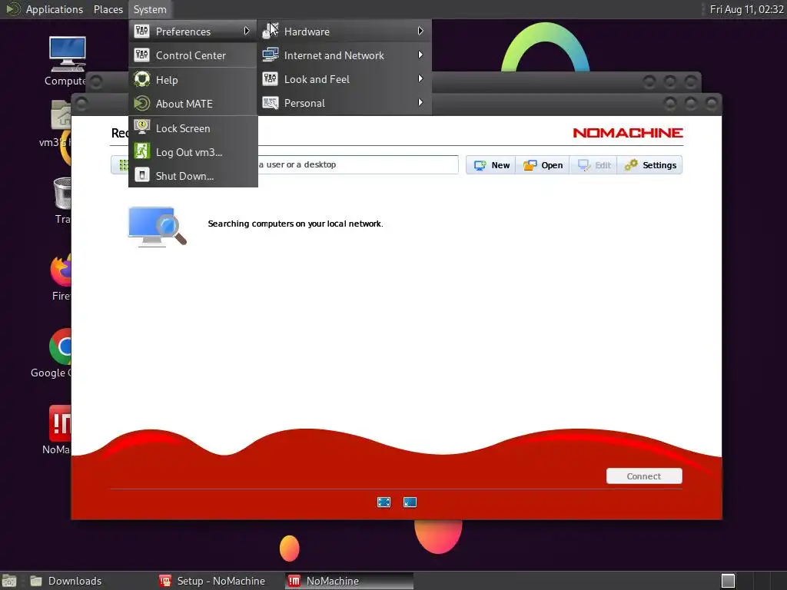This screenshot has width=787, height=590.
Task: Click Open button in NoMachine toolbar
Action: pos(543,165)
